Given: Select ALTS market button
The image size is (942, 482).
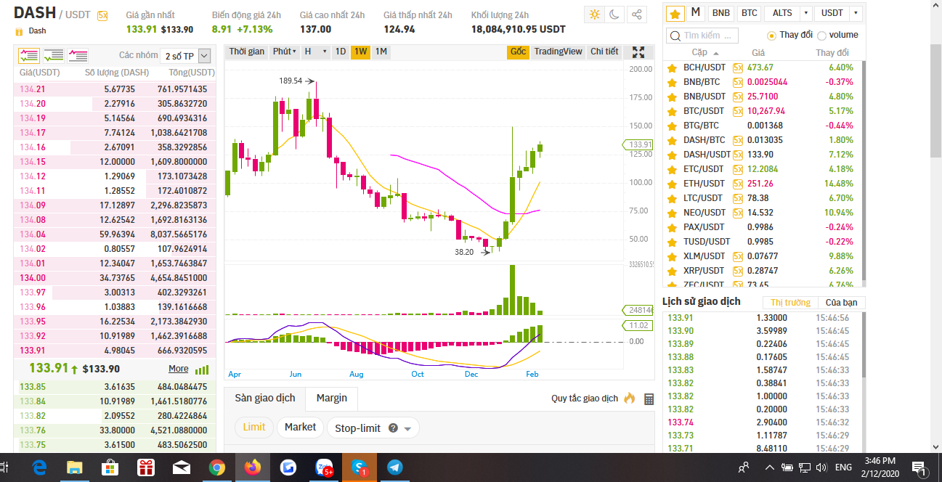Looking at the screenshot, I should click(x=782, y=13).
